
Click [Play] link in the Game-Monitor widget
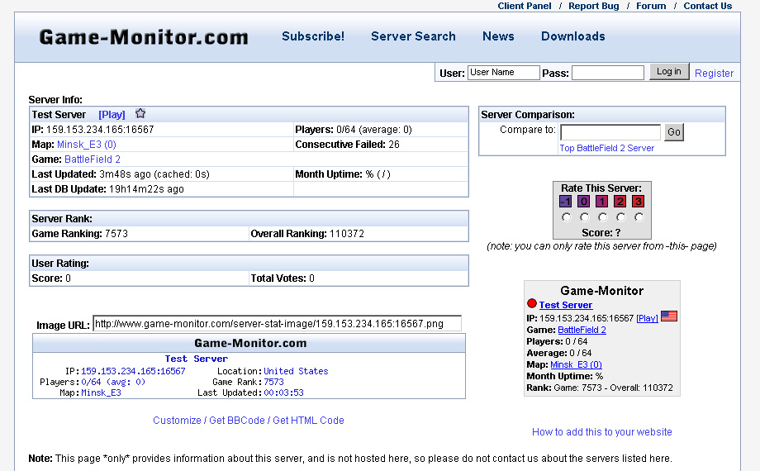pos(647,318)
